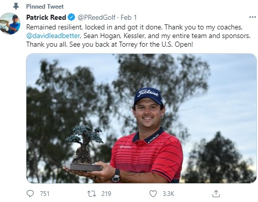Open the @davidleadbetter mention link

pyautogui.click(x=53, y=36)
